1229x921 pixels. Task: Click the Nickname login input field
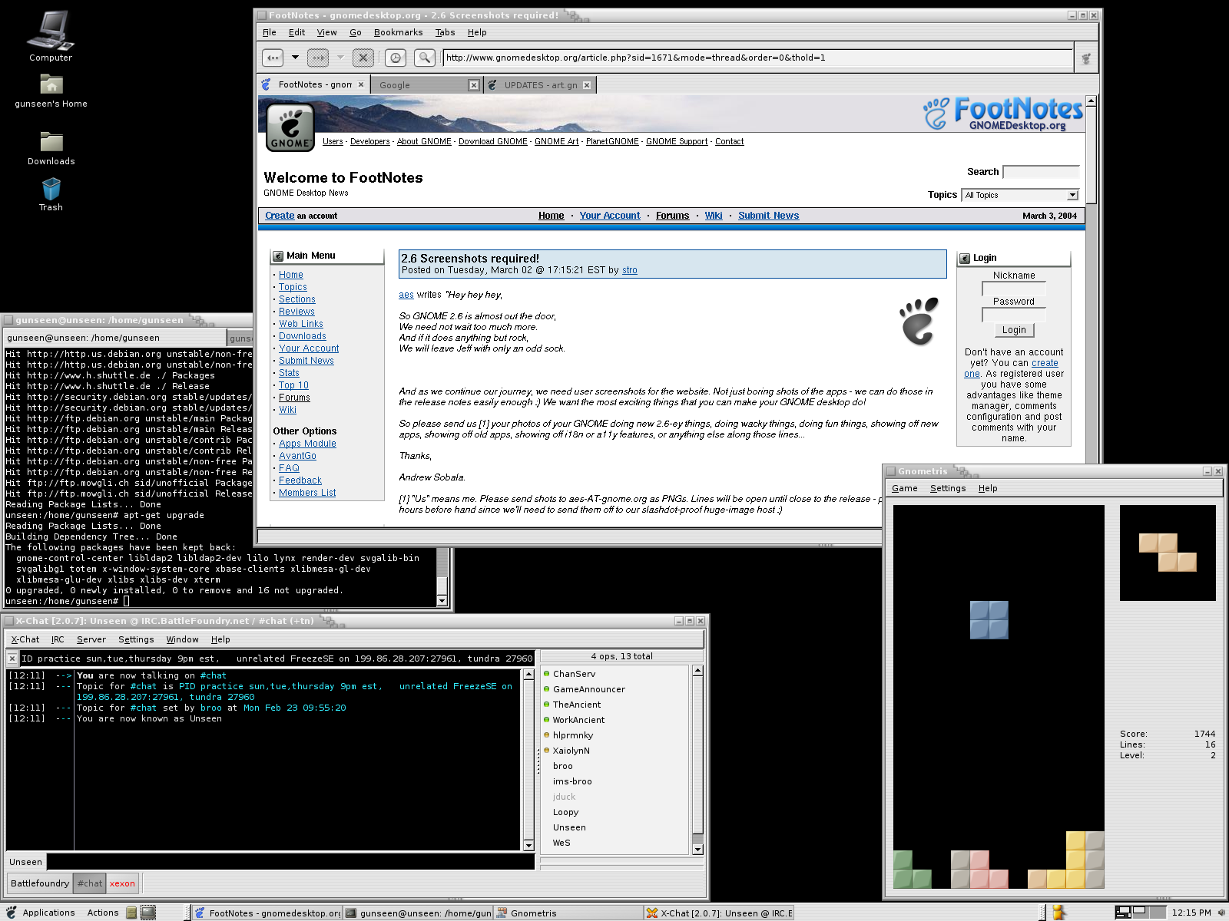pyautogui.click(x=1013, y=289)
